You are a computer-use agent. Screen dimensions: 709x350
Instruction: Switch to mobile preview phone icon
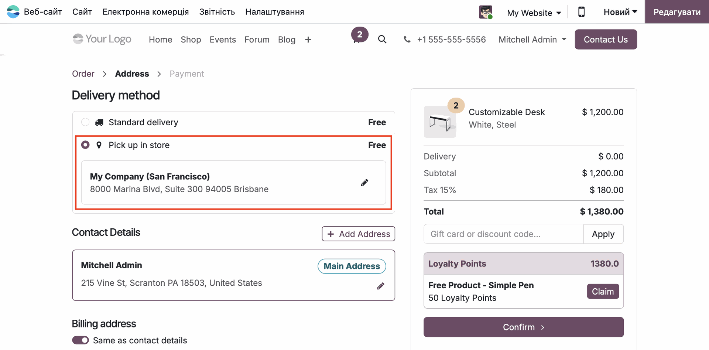pos(581,12)
